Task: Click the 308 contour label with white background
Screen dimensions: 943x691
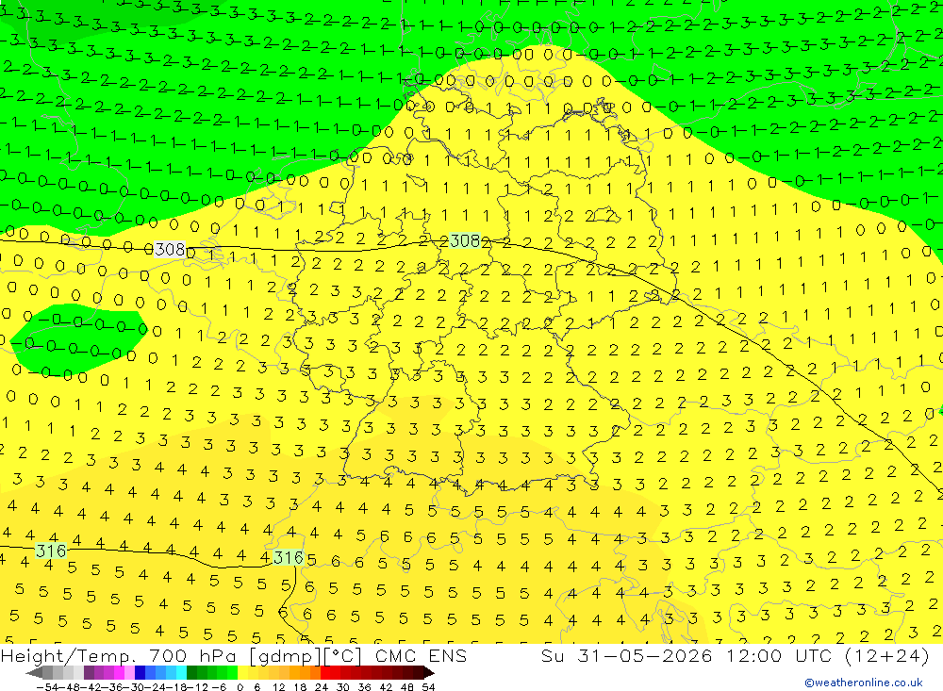Action: click(170, 249)
